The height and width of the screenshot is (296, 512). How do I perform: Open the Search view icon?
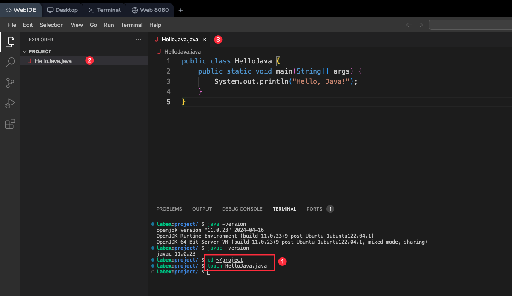pyautogui.click(x=10, y=63)
